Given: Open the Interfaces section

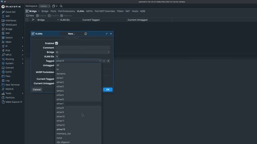Looking at the screenshot, I should point(11,20).
